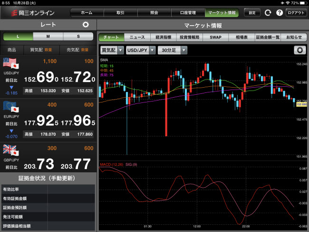Tap EUR/JPY 安値 177.860 value
This screenshot has width=309, height=232.
tap(85, 134)
